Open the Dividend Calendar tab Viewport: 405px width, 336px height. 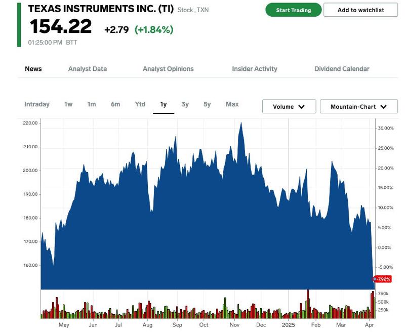click(342, 69)
